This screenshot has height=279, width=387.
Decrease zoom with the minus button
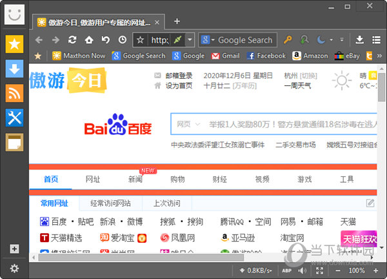coord(338,271)
